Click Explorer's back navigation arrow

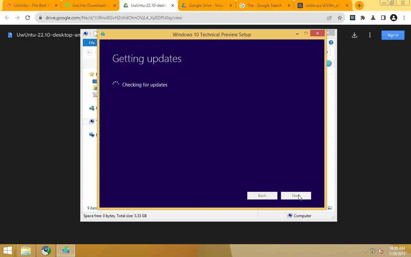(x=89, y=52)
